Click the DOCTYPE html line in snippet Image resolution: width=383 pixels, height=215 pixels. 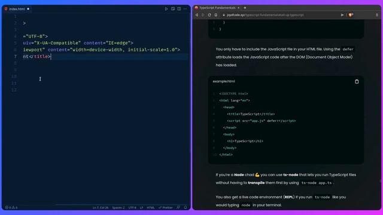click(x=233, y=94)
